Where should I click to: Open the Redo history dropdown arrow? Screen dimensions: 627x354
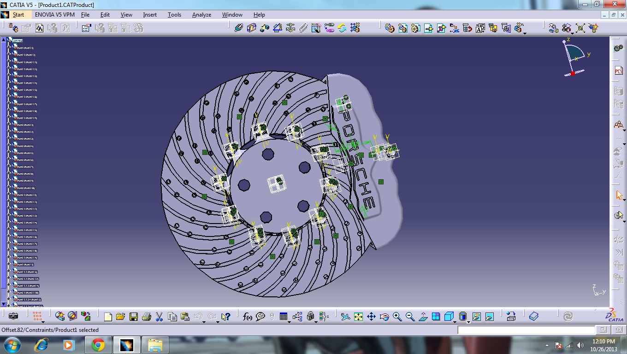tap(217, 321)
